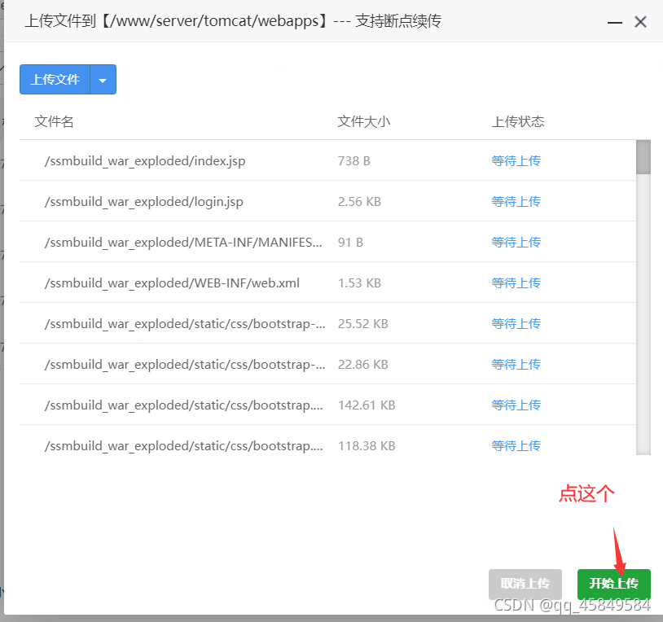Viewport: 663px width, 622px height.
Task: Click 等待上传 link for login.jsp
Action: (x=516, y=201)
